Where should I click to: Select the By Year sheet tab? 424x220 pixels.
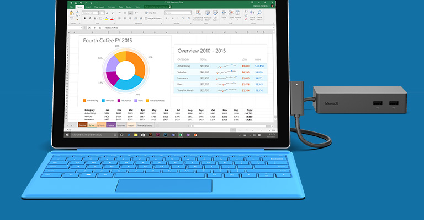(92, 125)
